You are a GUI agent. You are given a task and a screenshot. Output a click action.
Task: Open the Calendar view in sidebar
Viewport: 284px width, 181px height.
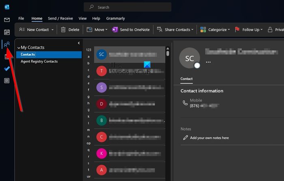point(7,32)
